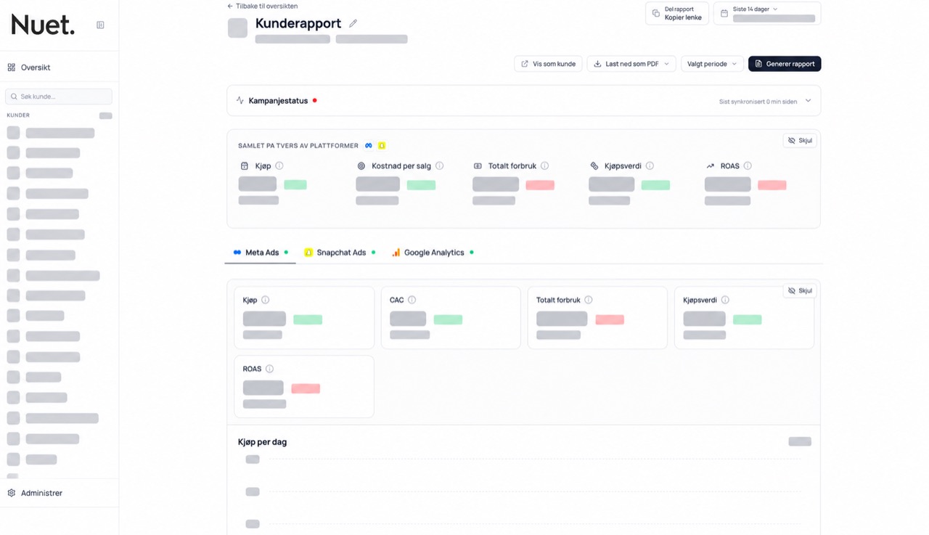929x535 pixels.
Task: Go back via Tilbake til oversikten link
Action: [262, 6]
